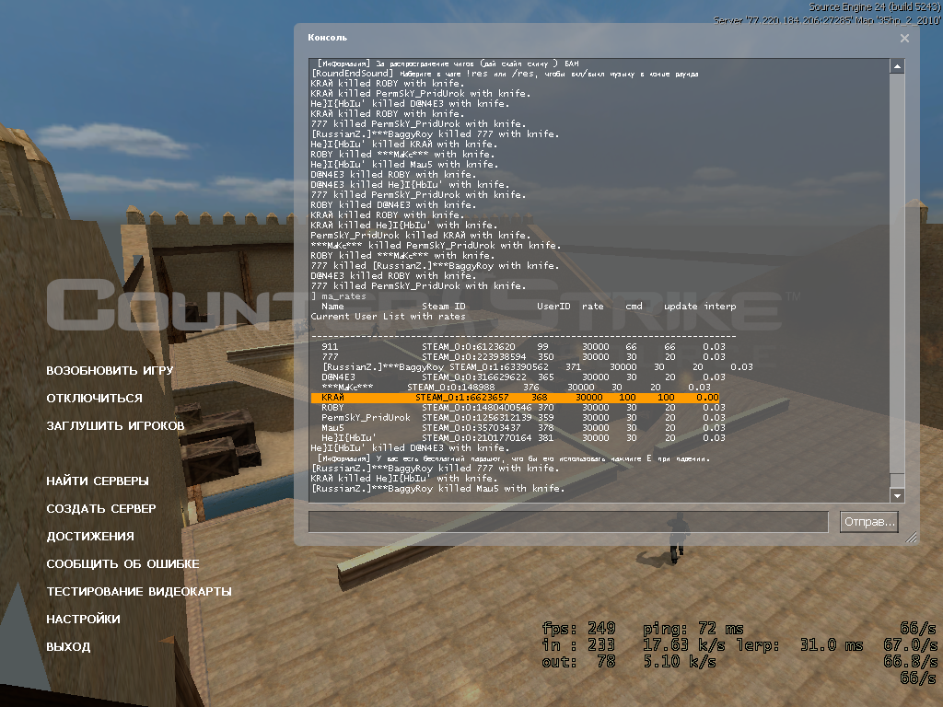Focus the console command input field

coord(568,522)
